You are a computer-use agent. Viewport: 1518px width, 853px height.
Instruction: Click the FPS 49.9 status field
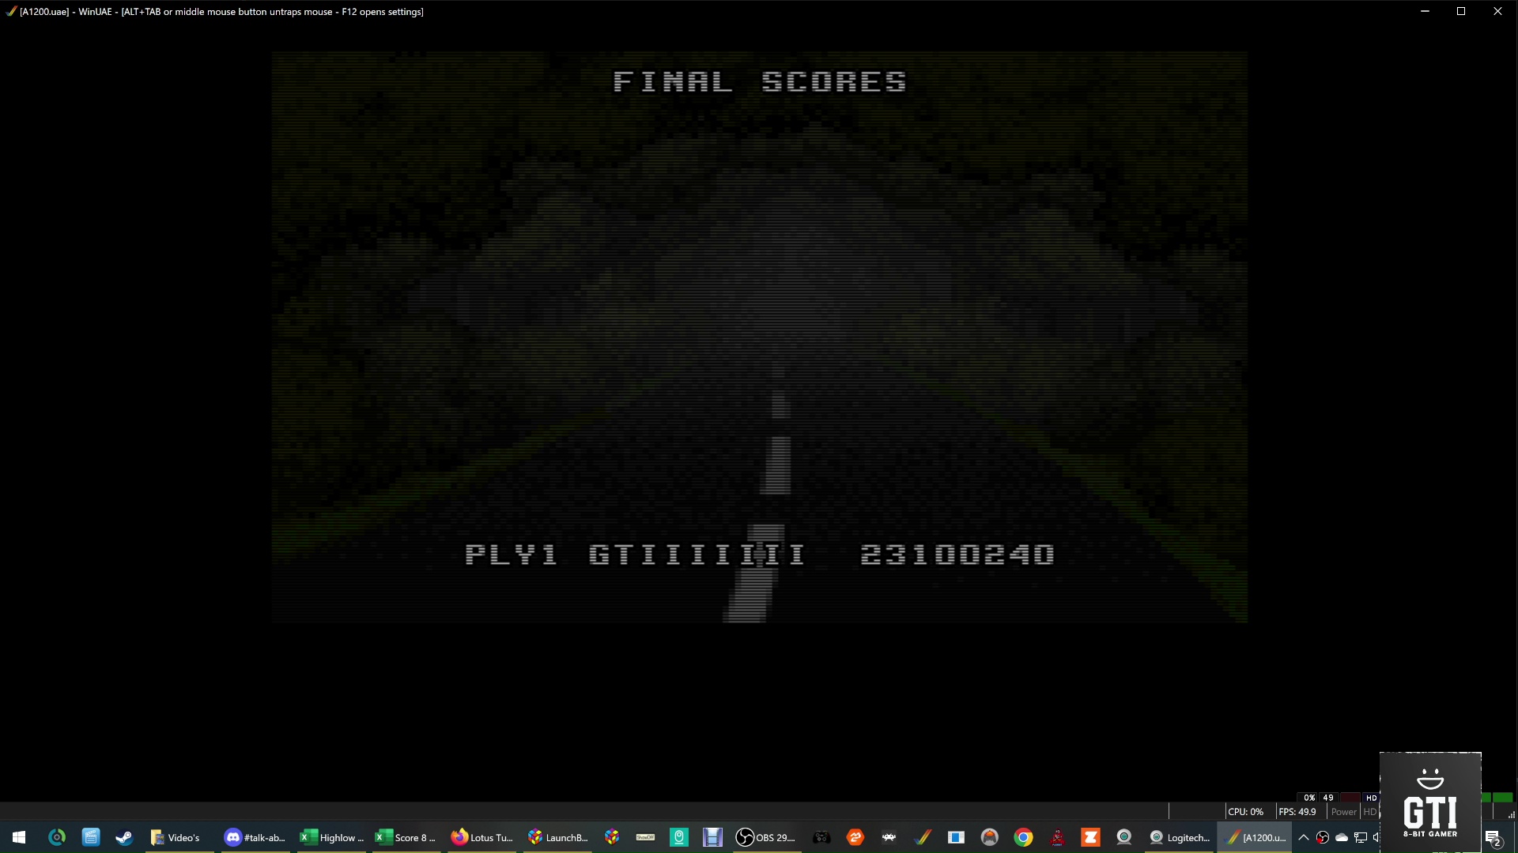click(x=1297, y=812)
